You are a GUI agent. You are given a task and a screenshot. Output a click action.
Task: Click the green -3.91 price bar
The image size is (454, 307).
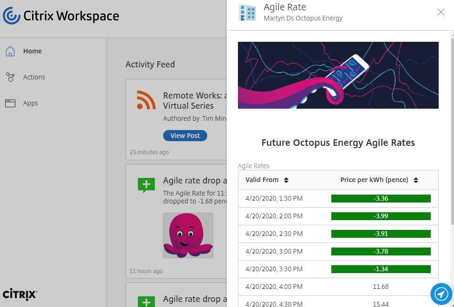coord(381,234)
